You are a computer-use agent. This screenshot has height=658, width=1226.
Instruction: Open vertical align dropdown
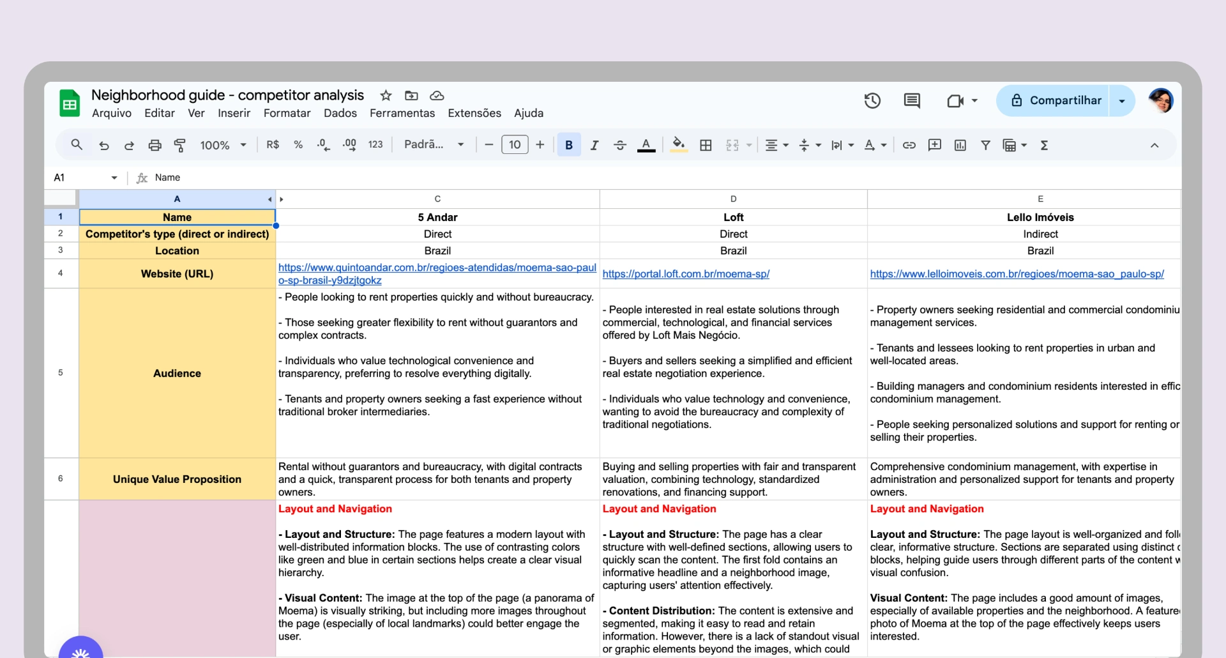pos(810,145)
